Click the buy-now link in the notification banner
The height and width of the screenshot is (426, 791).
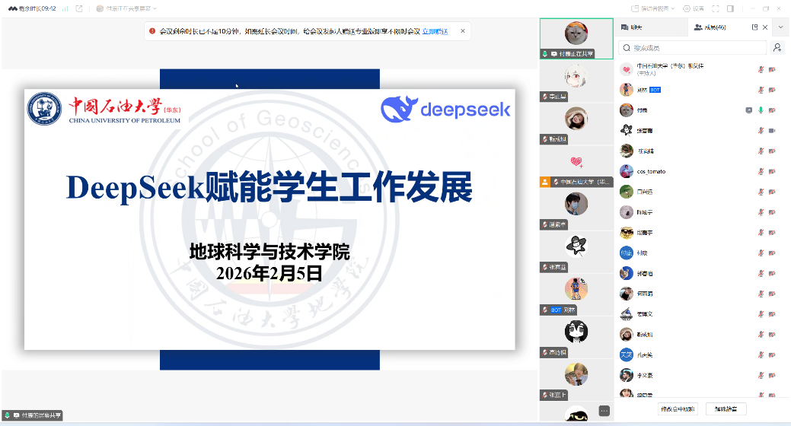point(435,31)
